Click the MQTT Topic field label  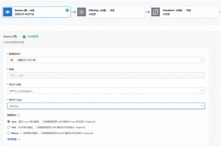(15, 100)
